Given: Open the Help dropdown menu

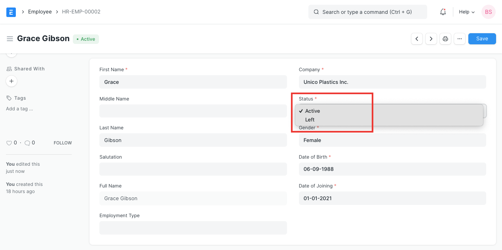Looking at the screenshot, I should pyautogui.click(x=466, y=12).
